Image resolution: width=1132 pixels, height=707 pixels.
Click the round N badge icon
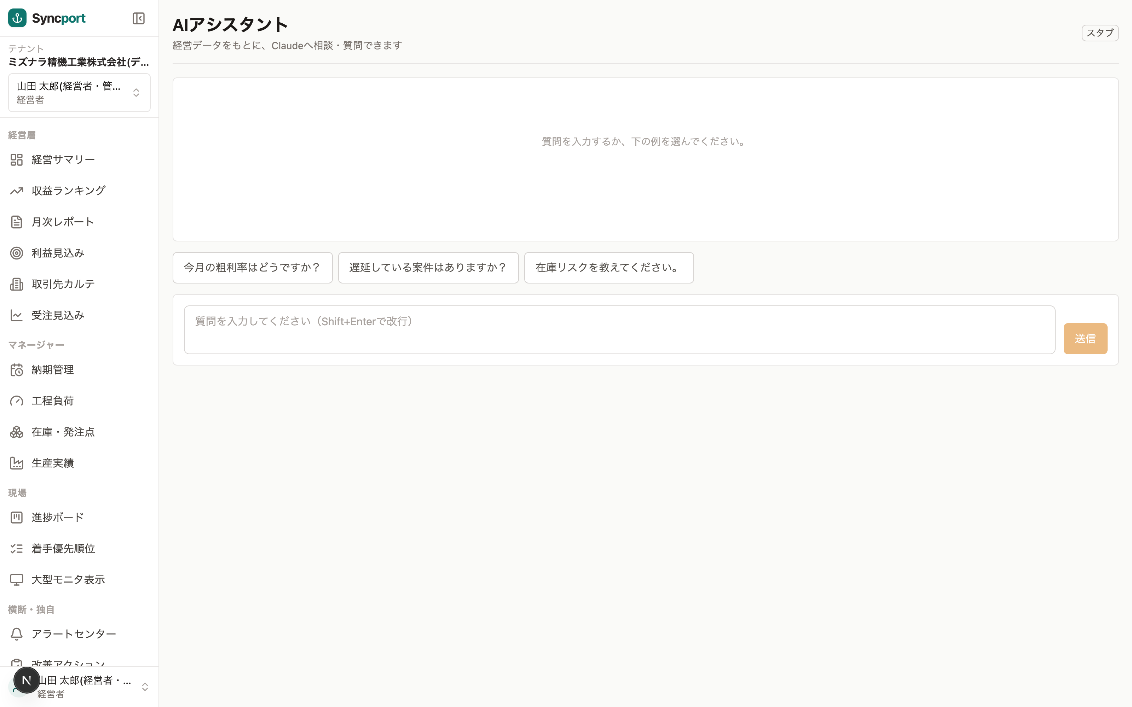pos(27,680)
